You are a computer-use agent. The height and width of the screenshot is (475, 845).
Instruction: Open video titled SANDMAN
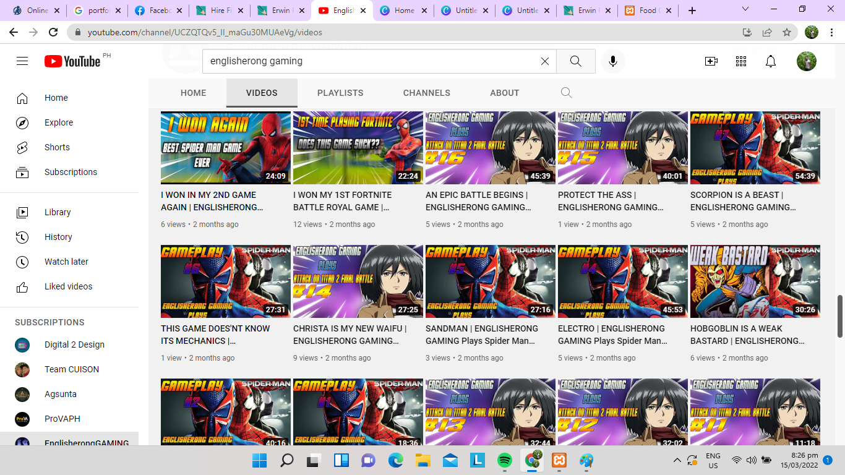(x=482, y=335)
